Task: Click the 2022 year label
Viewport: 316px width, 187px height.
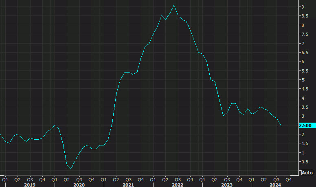Action: pos(178,185)
